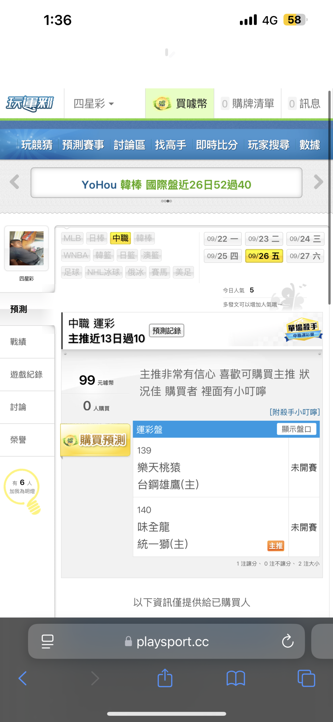333x722 pixels.
Task: Open 購牌清單 purchase list
Action: 248,103
